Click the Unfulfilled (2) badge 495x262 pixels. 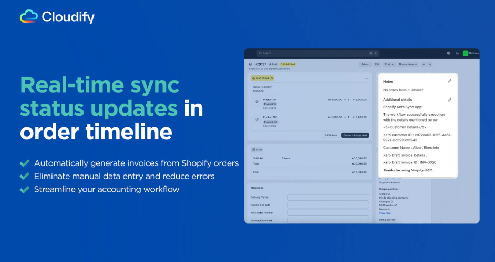pos(262,78)
